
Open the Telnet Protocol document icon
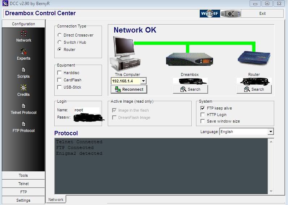(24, 106)
